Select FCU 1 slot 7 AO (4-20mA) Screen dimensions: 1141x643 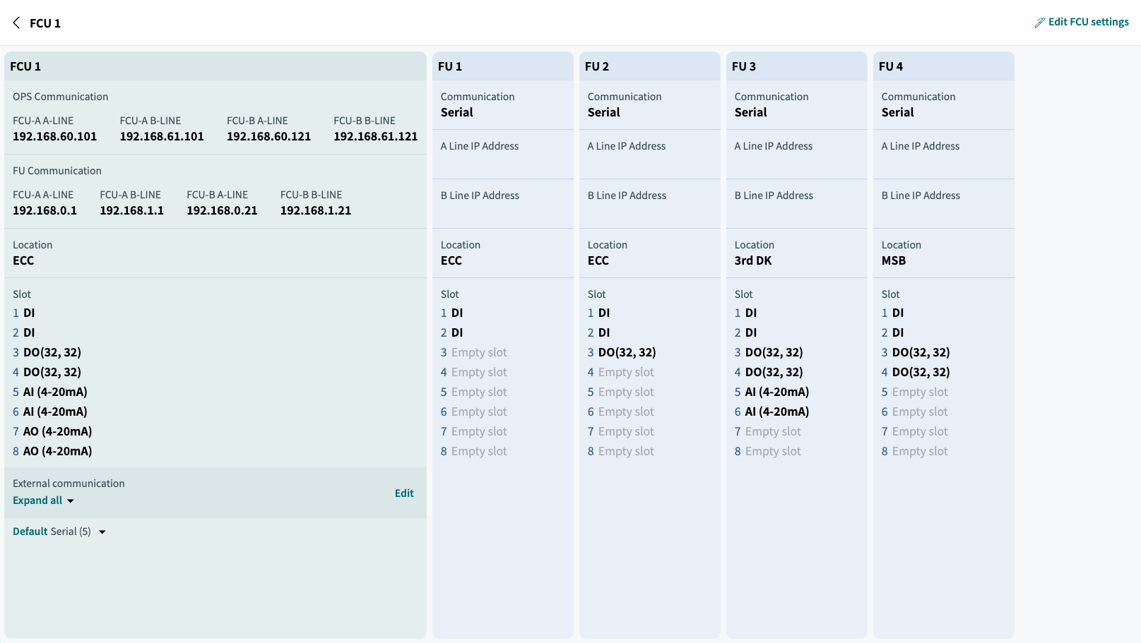click(52, 431)
